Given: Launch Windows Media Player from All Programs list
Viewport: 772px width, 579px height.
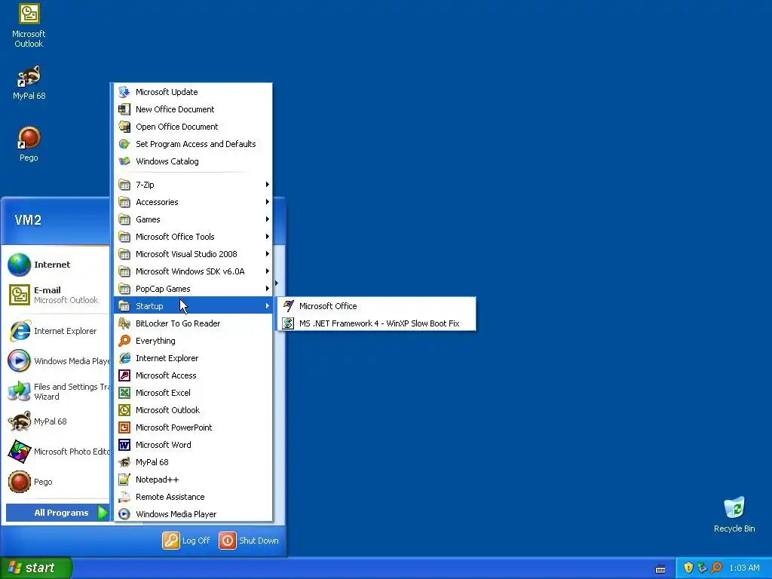Looking at the screenshot, I should coord(193,514).
